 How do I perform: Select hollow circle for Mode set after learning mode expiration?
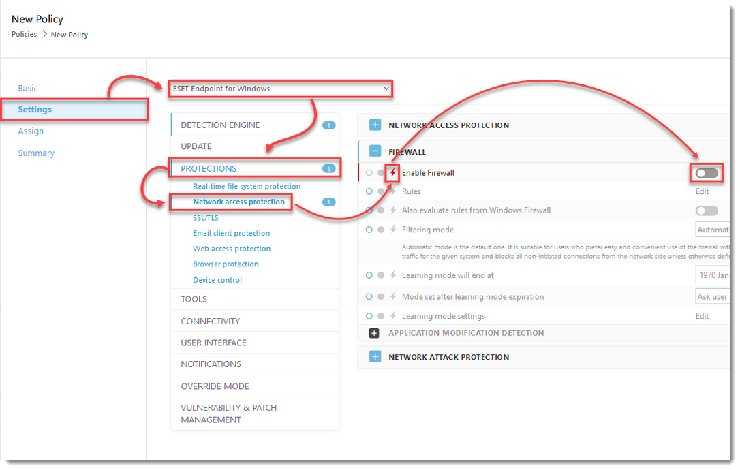[369, 296]
